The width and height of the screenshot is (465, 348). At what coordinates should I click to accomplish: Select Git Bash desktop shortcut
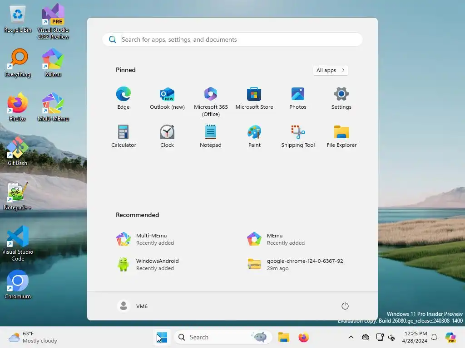tap(18, 151)
